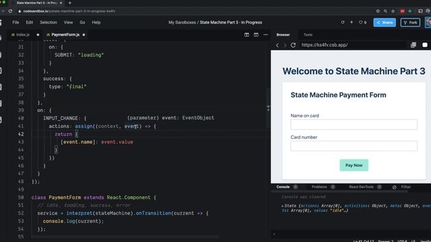Open the cast/media icon in Chrome toolbar
431x242 pixels.
tap(420, 11)
